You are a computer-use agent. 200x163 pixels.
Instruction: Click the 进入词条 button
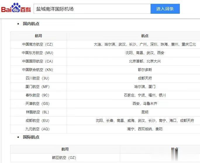(165, 9)
